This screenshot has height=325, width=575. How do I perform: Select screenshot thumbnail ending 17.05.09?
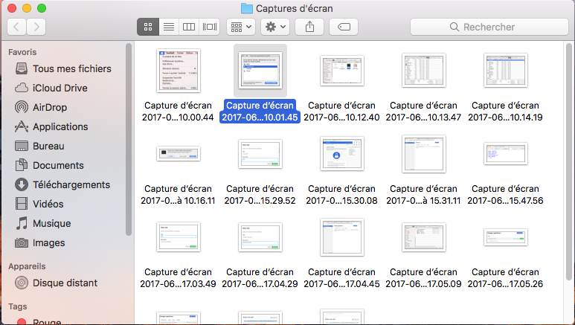tap(423, 237)
